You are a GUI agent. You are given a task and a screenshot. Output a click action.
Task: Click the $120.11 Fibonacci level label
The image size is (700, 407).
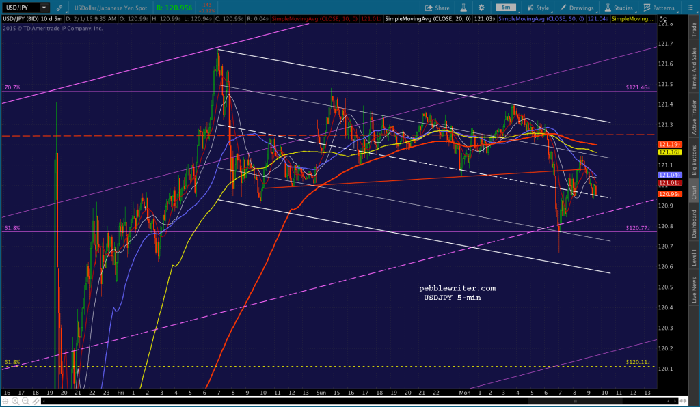pyautogui.click(x=638, y=362)
